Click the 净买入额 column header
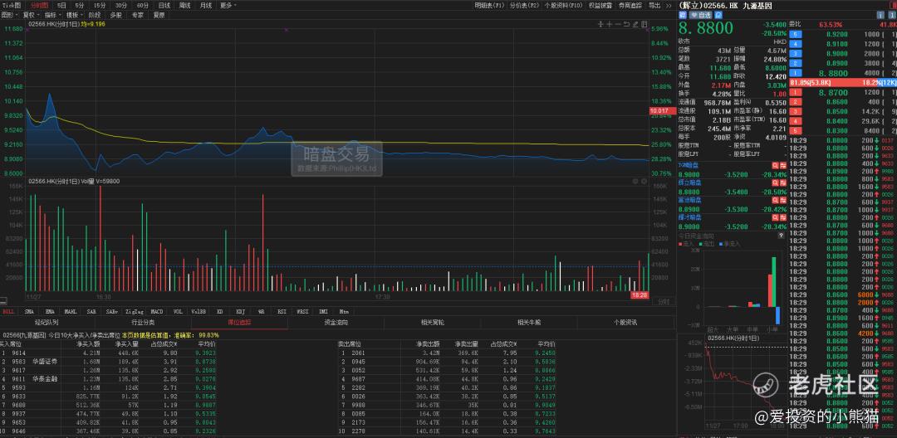Screen dimensions: 897x438 89,344
